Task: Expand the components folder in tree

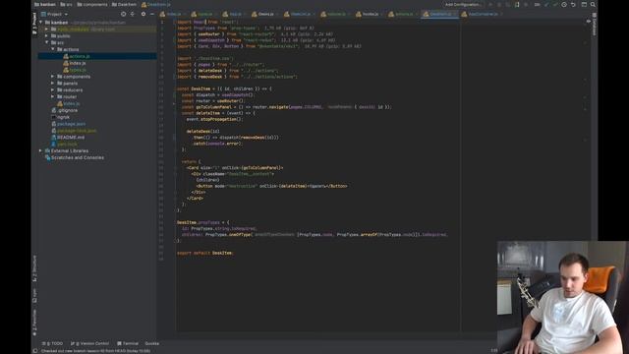Action: click(53, 77)
